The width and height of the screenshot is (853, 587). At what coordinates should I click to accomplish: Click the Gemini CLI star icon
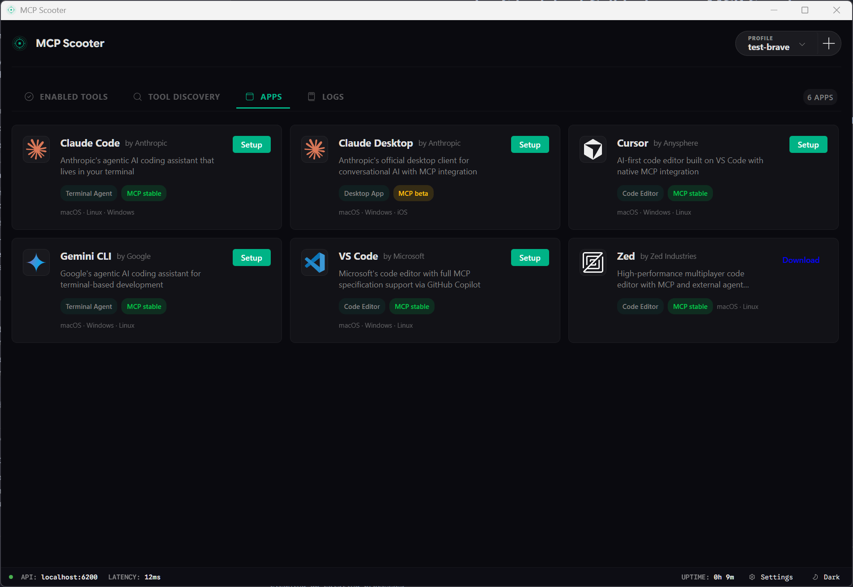(x=36, y=262)
